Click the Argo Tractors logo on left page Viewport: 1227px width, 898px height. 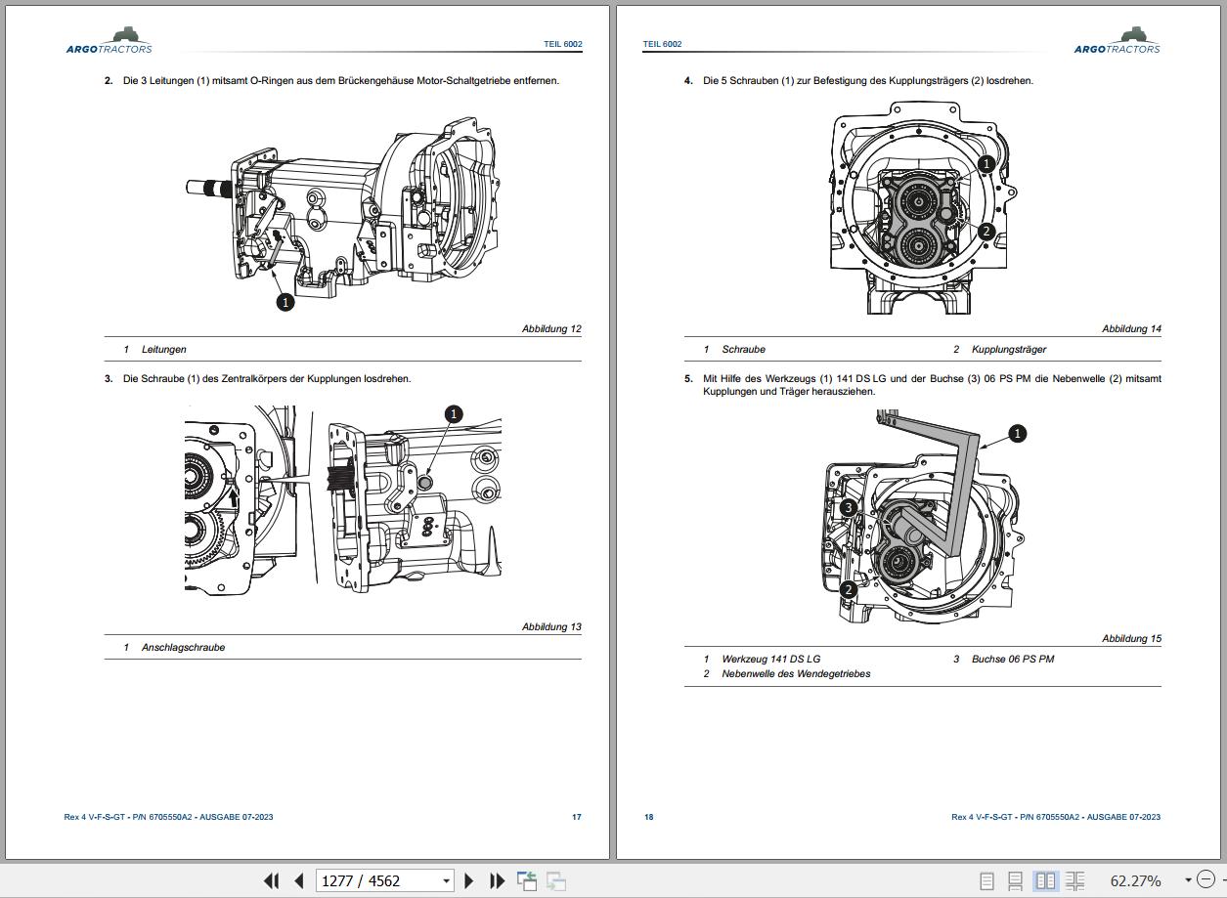[110, 40]
